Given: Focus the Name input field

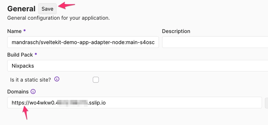Looking at the screenshot, I should coord(83,42).
